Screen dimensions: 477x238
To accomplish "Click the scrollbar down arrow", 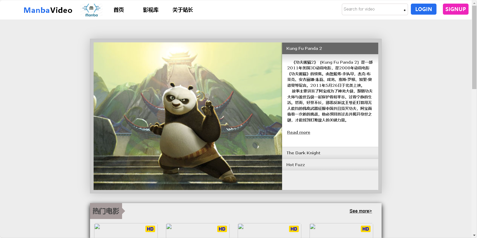I will tap(474, 235).
